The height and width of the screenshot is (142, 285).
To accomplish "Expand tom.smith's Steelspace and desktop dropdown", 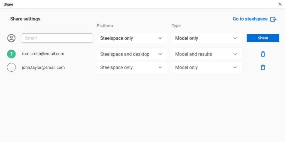I will (132, 54).
